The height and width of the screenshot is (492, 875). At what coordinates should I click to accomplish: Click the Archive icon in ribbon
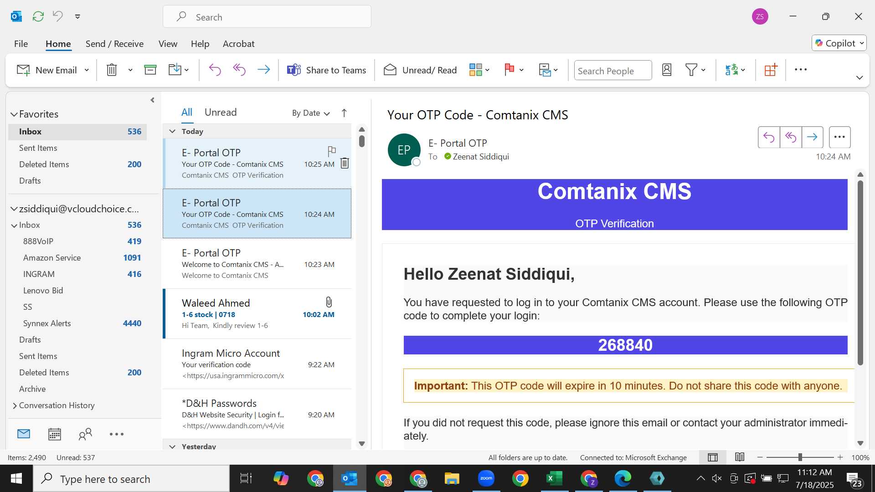150,70
